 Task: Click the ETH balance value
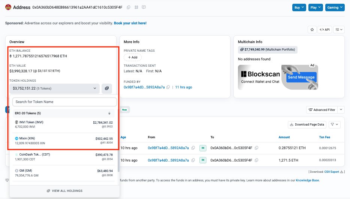click(x=40, y=56)
